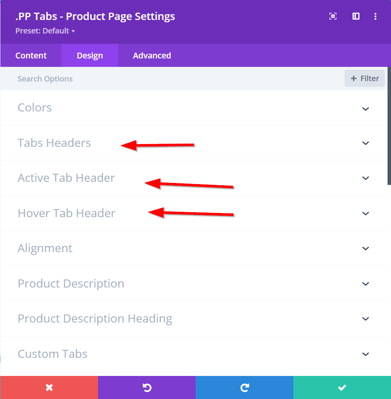Screen dimensions: 391x399
Task: Click the Search Options field
Action: click(x=154, y=79)
